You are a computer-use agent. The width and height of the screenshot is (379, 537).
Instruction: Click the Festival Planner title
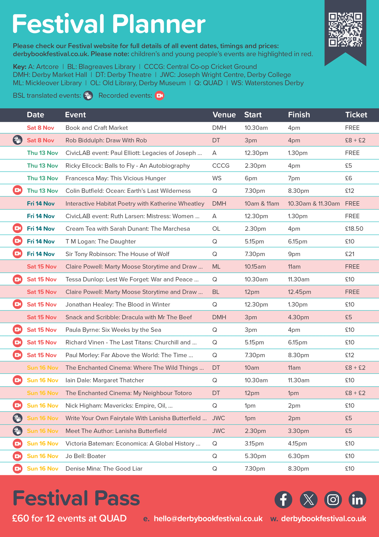click(x=109, y=24)
